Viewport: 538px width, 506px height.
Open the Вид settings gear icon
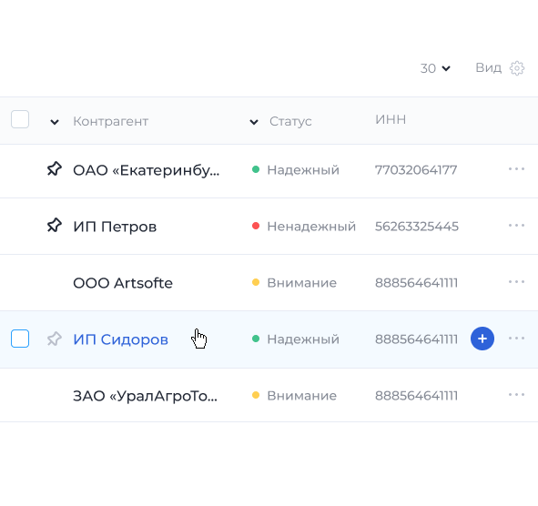[517, 68]
